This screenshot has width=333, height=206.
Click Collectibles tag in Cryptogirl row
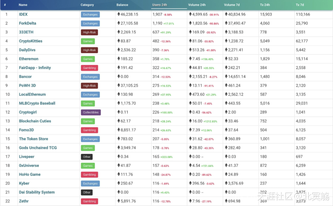[90, 113]
